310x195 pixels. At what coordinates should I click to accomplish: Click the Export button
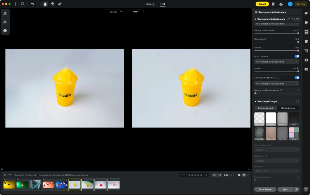point(262,4)
